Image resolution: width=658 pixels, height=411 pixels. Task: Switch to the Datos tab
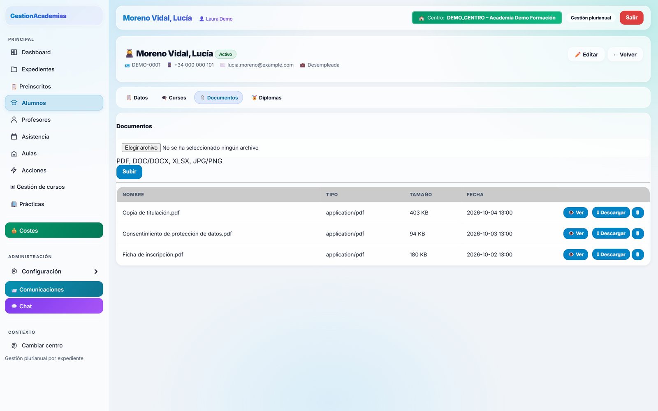(137, 97)
